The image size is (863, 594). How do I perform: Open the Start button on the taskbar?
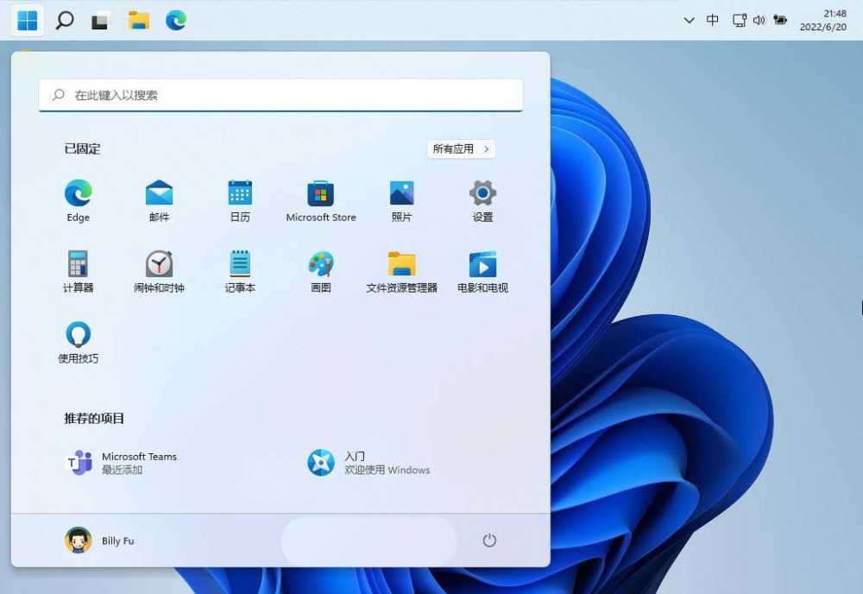click(x=26, y=20)
